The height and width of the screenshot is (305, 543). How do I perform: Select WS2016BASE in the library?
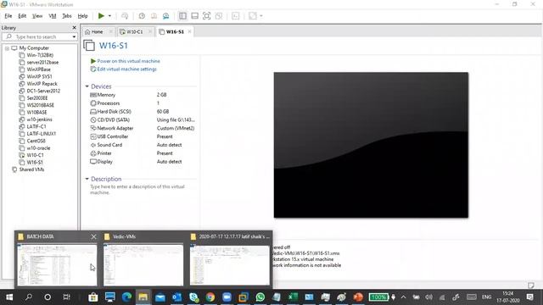click(x=36, y=105)
